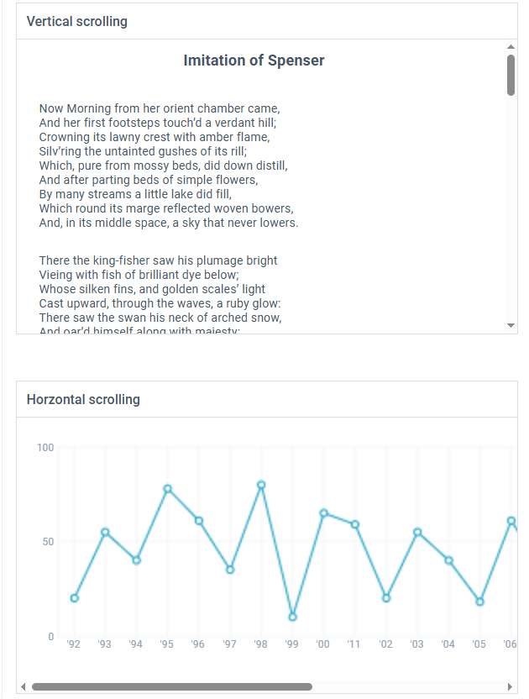Click the horizontal scrollbar right arrow
Viewport: 529px width, 699px height.
point(510,686)
